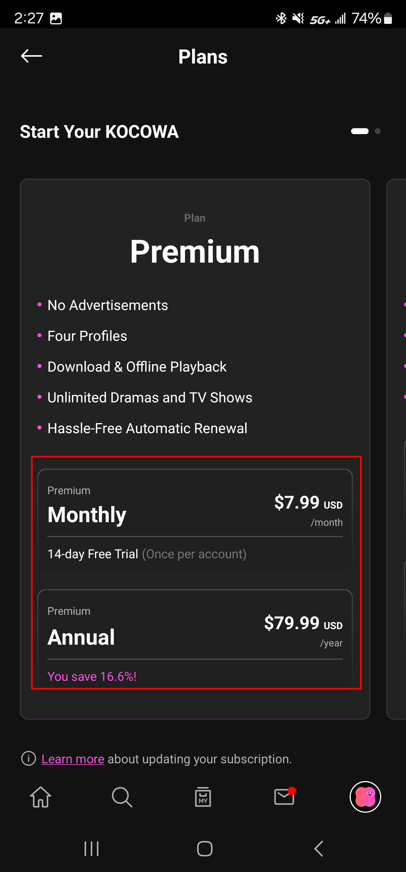Open the Search magnifier icon
Screen dimensions: 406x872
[122, 797]
